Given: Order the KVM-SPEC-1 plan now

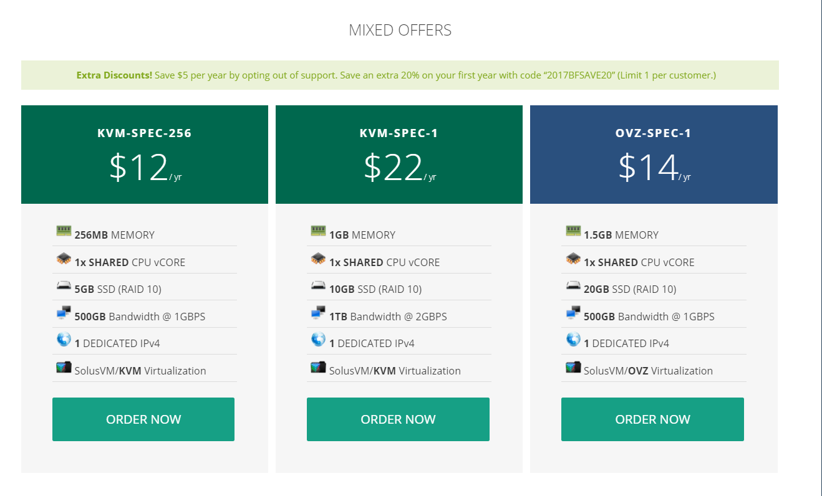Looking at the screenshot, I should point(398,419).
